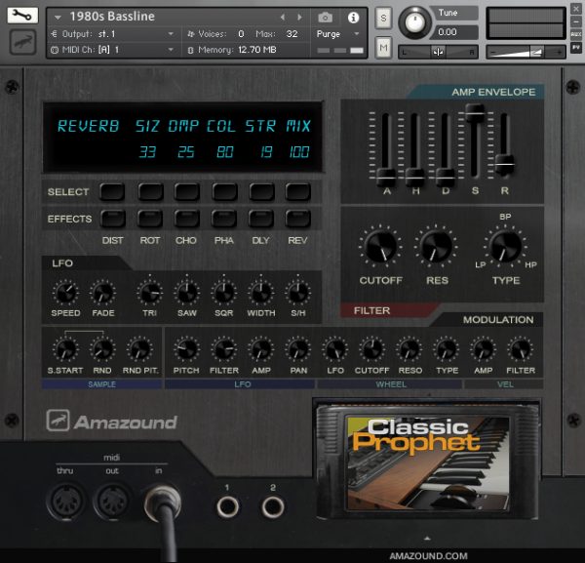Click the LFO WIDTH knob
The width and height of the screenshot is (585, 563).
click(x=260, y=293)
